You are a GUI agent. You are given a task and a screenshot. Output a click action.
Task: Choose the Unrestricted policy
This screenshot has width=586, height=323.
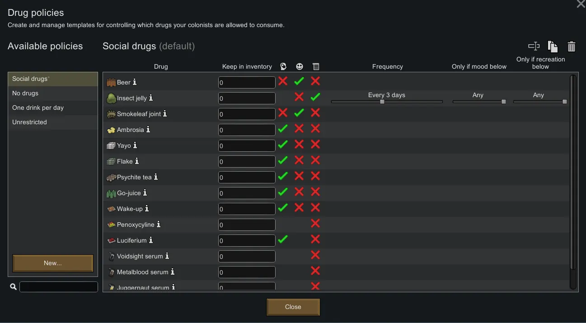[52, 122]
